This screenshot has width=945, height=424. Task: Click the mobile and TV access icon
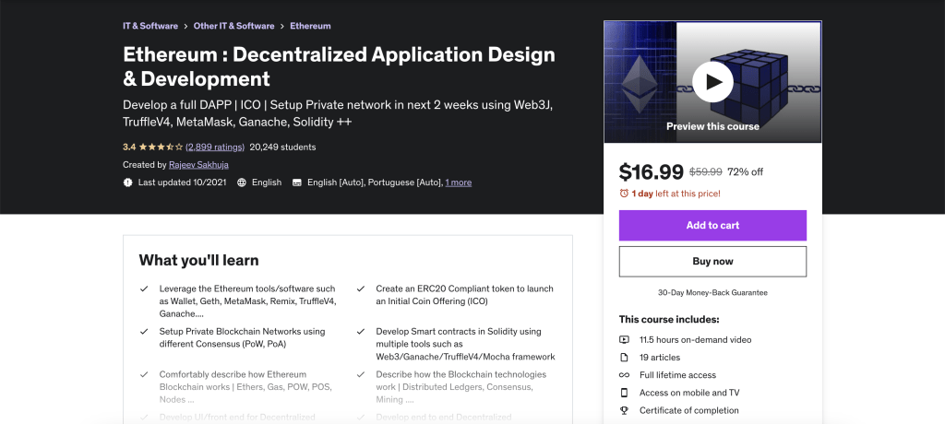(625, 393)
